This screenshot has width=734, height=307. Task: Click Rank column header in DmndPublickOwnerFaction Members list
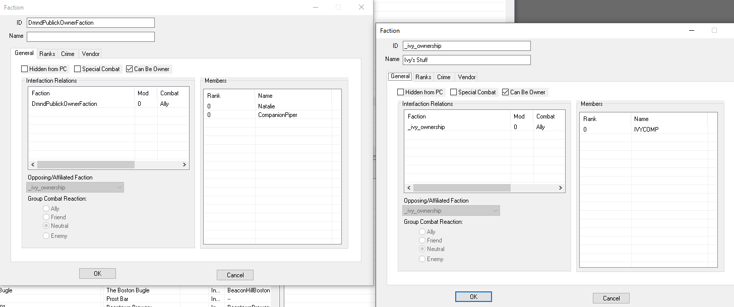[x=229, y=96]
